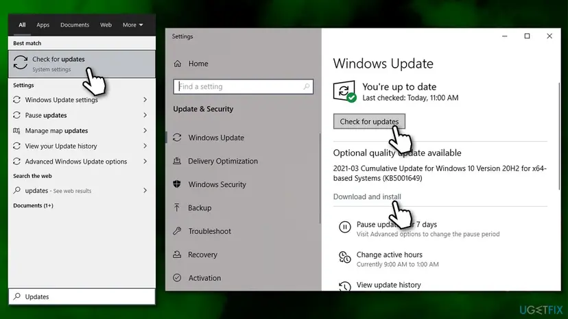Click the map icon beside Manage map updates
This screenshot has height=319, width=568.
click(x=16, y=131)
